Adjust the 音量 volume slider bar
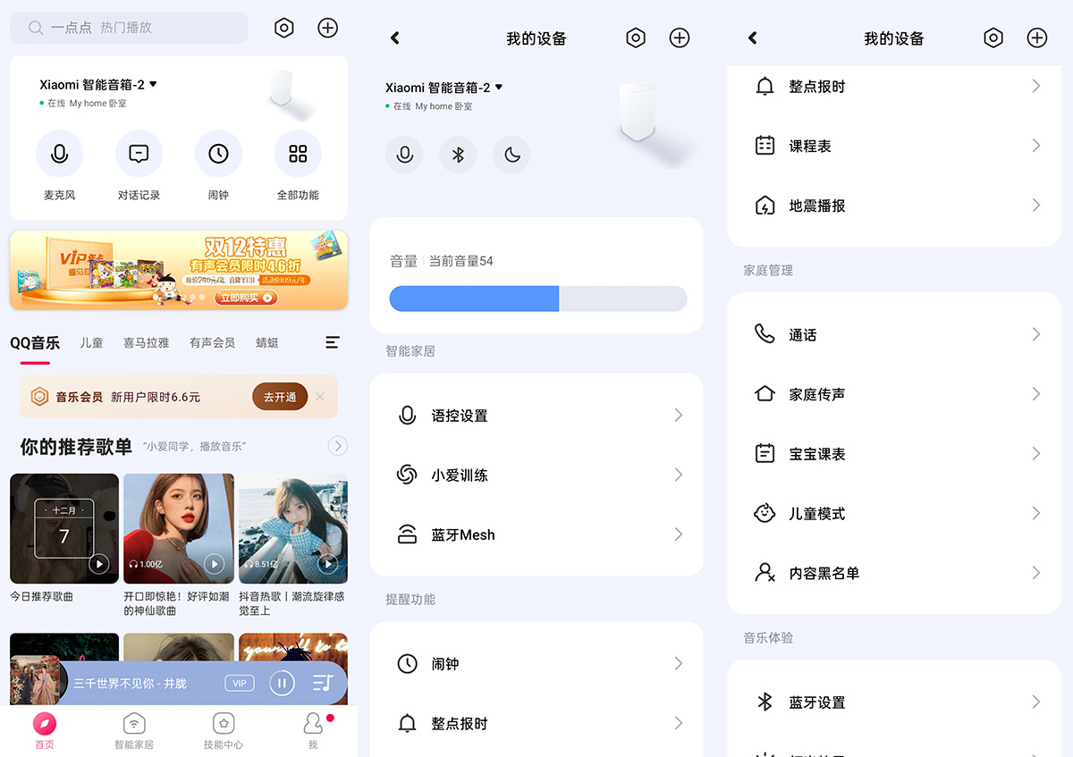The width and height of the screenshot is (1073, 757). coord(538,299)
